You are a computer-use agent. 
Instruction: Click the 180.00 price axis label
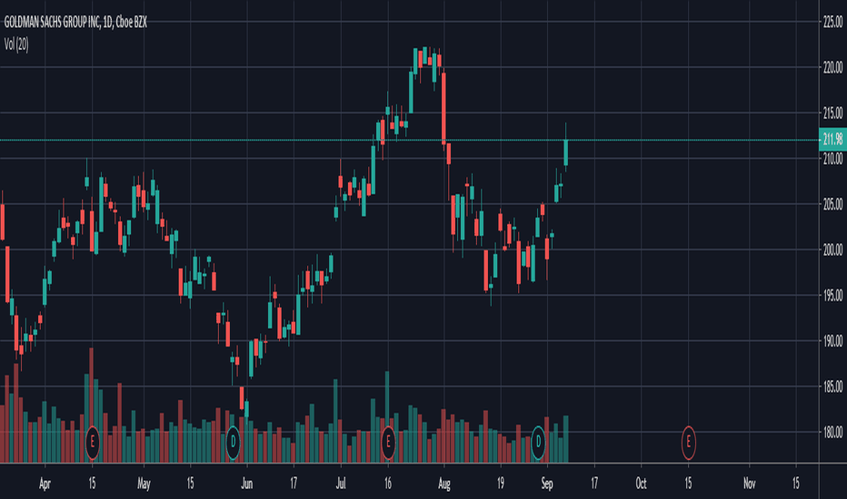[x=832, y=432]
